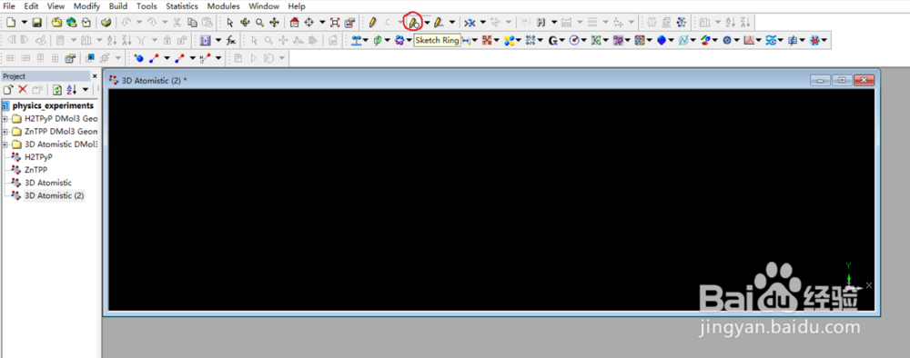Select the Translate four-arrow tool
Viewport: 910px width, 358px height.
pos(274,23)
